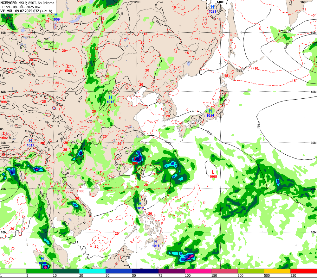Click the rose-red 150–300 legend swatch
317x278 pixels.
point(224,271)
